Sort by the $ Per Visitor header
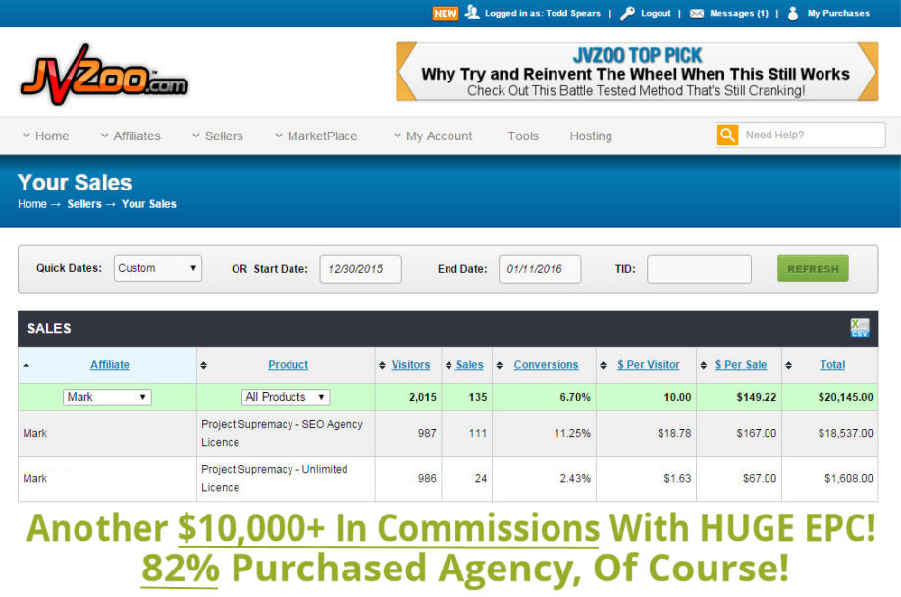 point(648,365)
